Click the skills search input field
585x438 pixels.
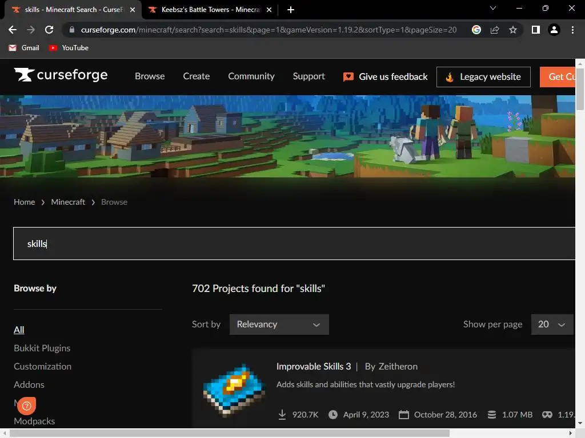294,244
